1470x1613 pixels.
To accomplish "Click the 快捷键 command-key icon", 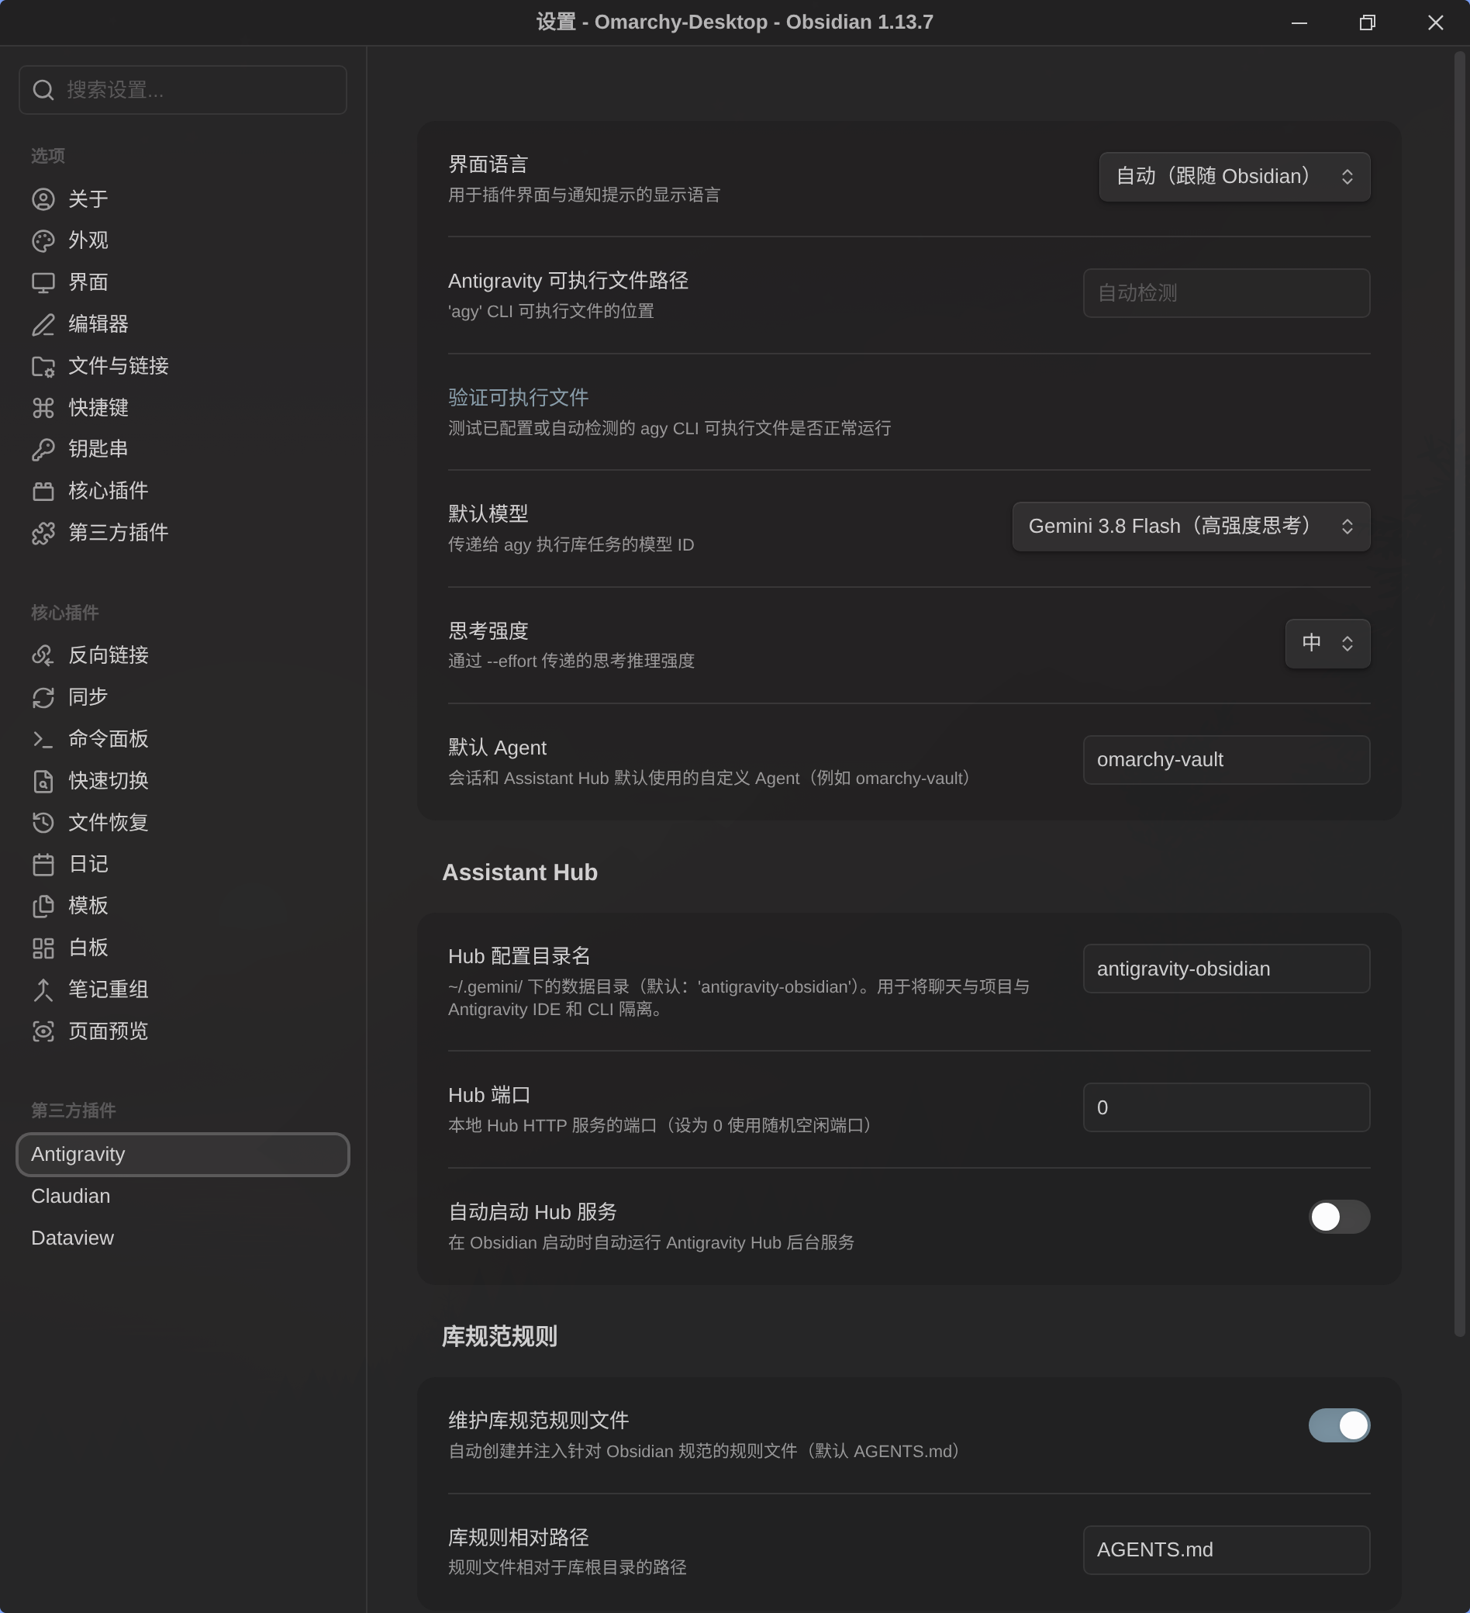I will click(43, 408).
